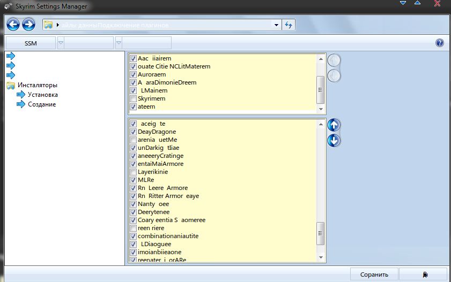
Task: Click the upper list scroll-up arrow
Action: (x=321, y=59)
